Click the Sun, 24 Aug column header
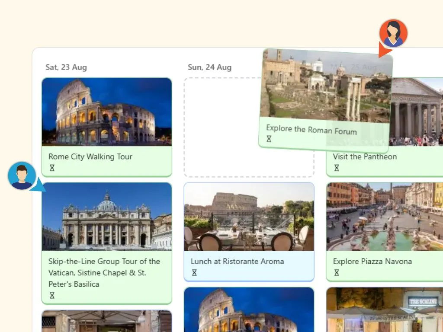Screen dimensions: 443x332 (x=209, y=67)
